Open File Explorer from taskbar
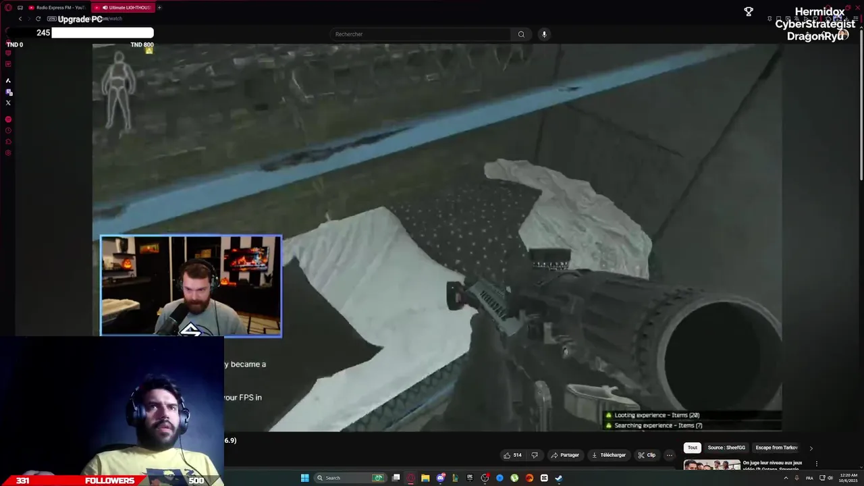 pyautogui.click(x=425, y=478)
